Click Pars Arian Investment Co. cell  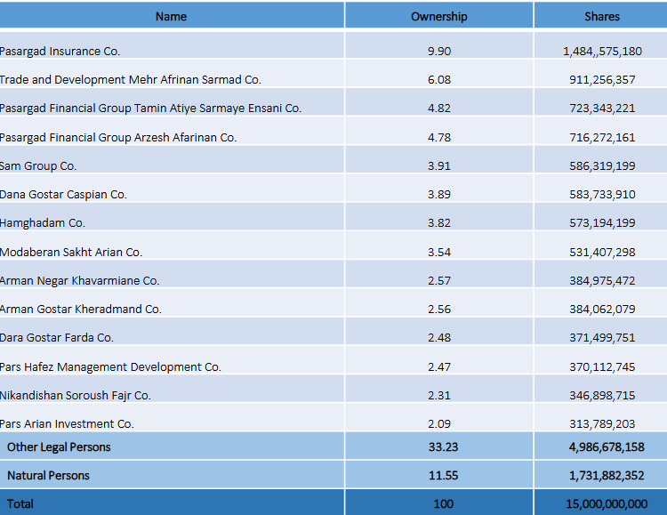tap(68, 424)
